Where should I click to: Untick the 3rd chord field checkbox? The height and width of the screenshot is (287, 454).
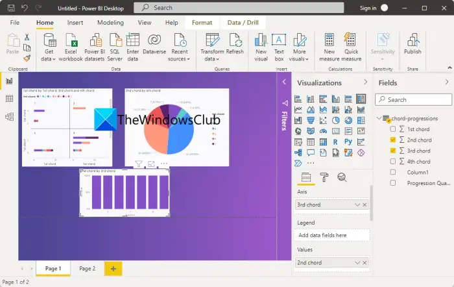(x=393, y=151)
